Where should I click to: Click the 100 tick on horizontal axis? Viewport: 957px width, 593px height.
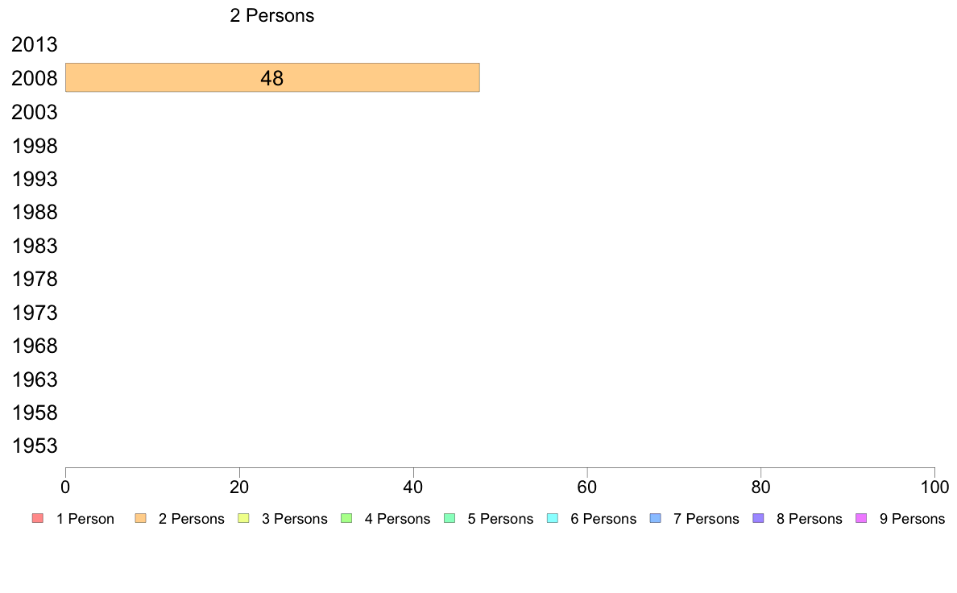tap(934, 487)
